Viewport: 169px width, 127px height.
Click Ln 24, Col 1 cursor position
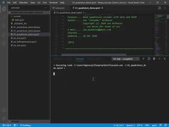pyautogui.click(x=119, y=125)
